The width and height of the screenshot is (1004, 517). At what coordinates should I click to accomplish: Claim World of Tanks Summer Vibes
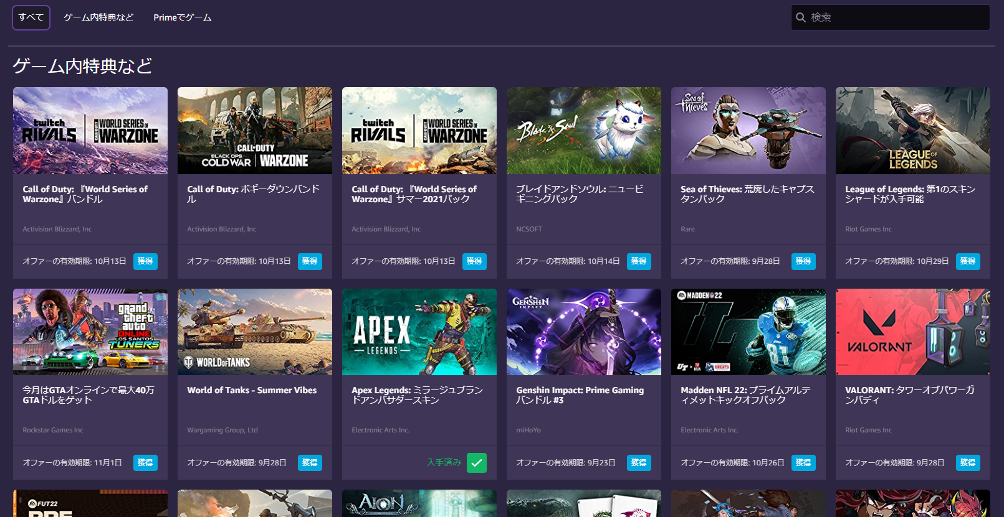(x=310, y=463)
